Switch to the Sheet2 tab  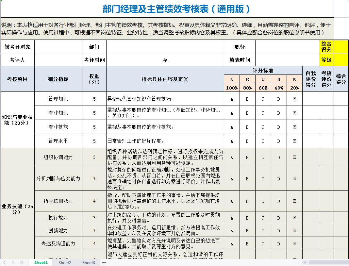coord(65,262)
